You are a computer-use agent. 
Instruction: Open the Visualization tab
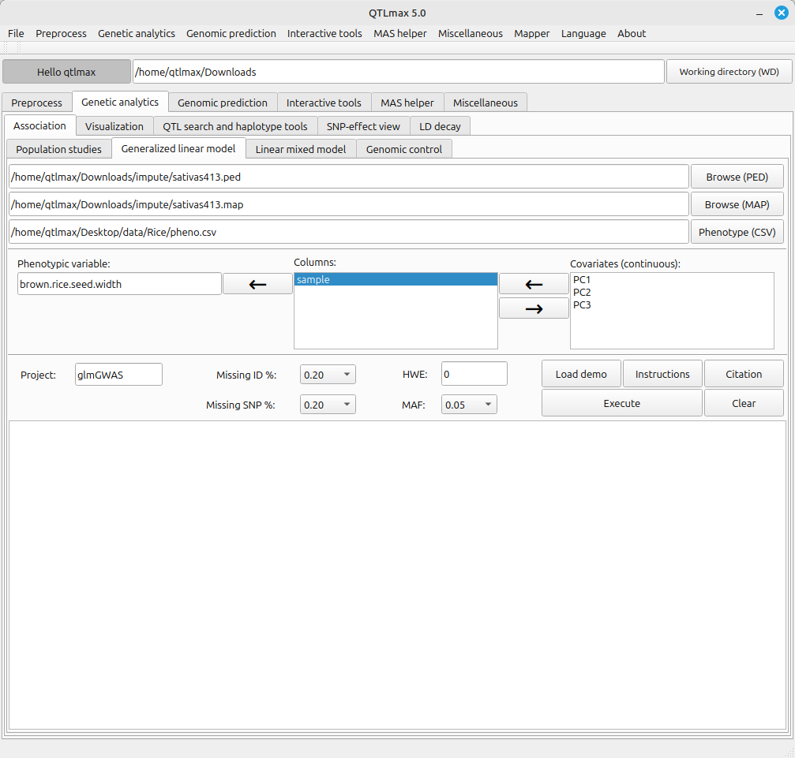(114, 126)
